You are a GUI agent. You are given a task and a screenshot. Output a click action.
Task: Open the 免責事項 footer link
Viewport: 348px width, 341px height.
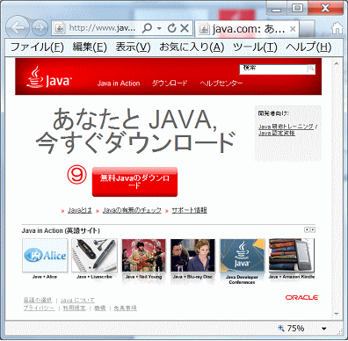tap(125, 308)
